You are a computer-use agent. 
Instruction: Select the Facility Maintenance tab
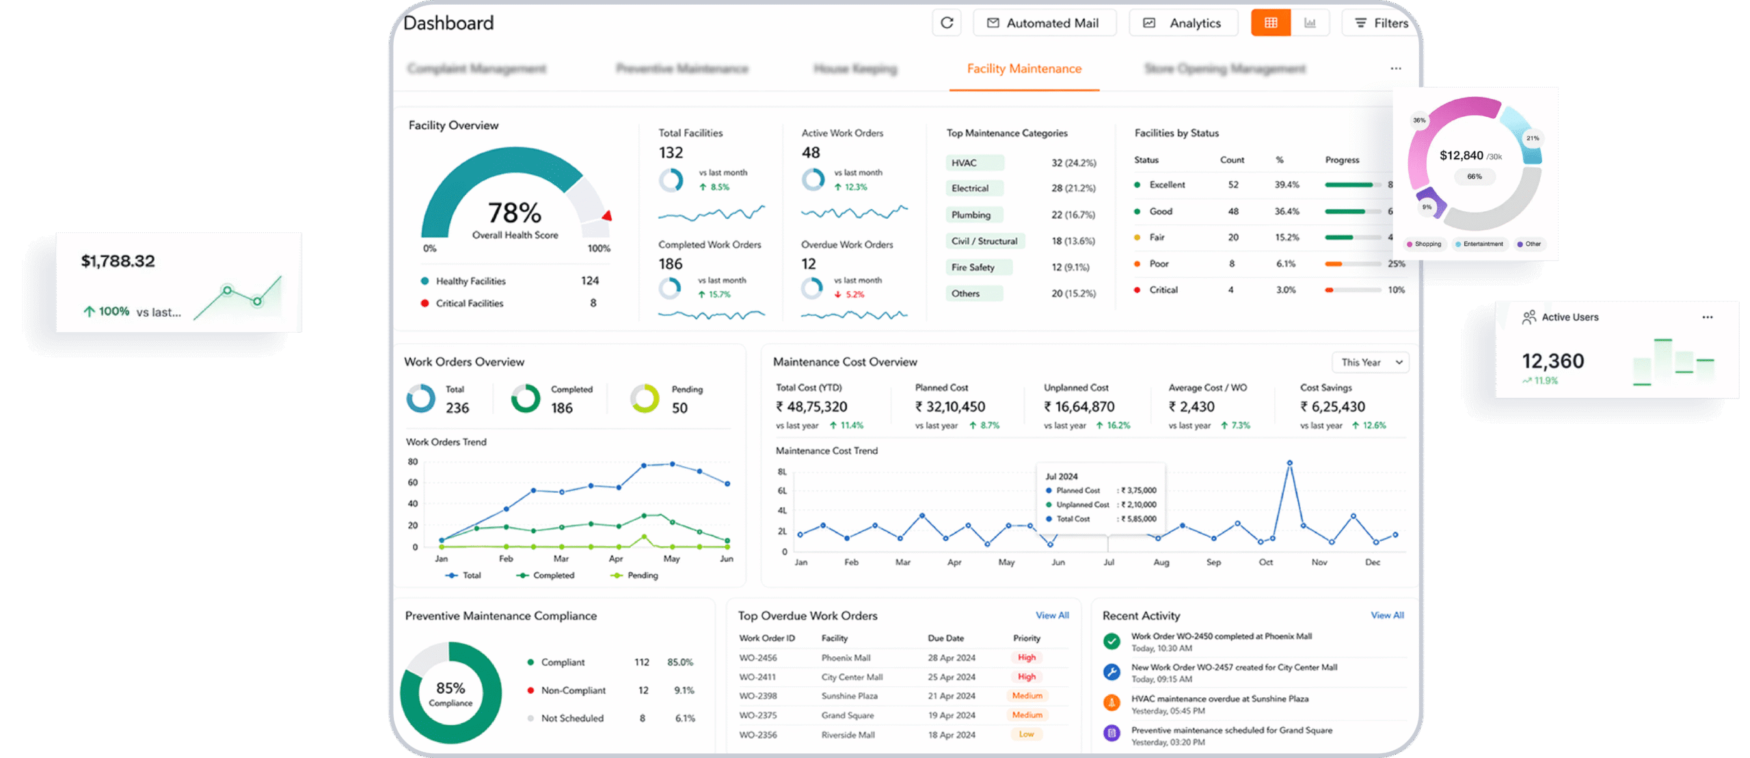[x=1024, y=68]
